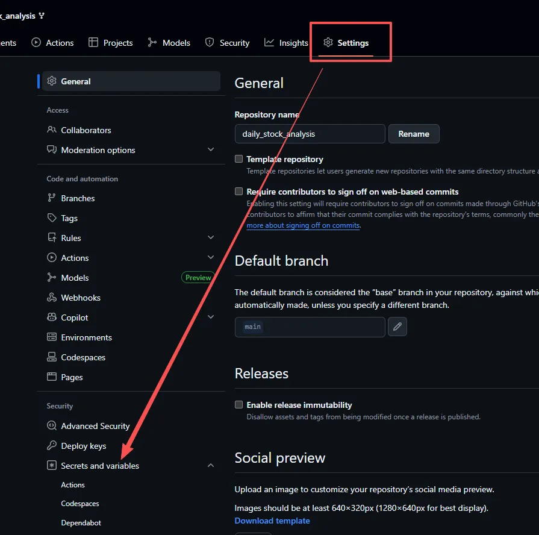
Task: Click the asterisk icon beside Secrets and variables
Action: [52, 466]
